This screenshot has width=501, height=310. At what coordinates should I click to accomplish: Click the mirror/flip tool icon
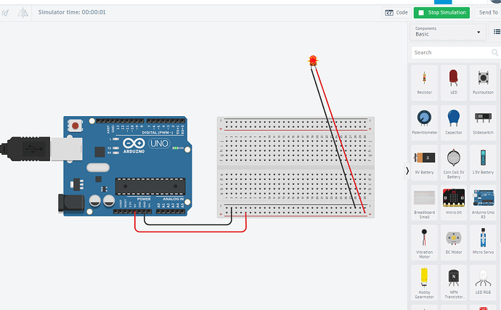click(x=23, y=13)
